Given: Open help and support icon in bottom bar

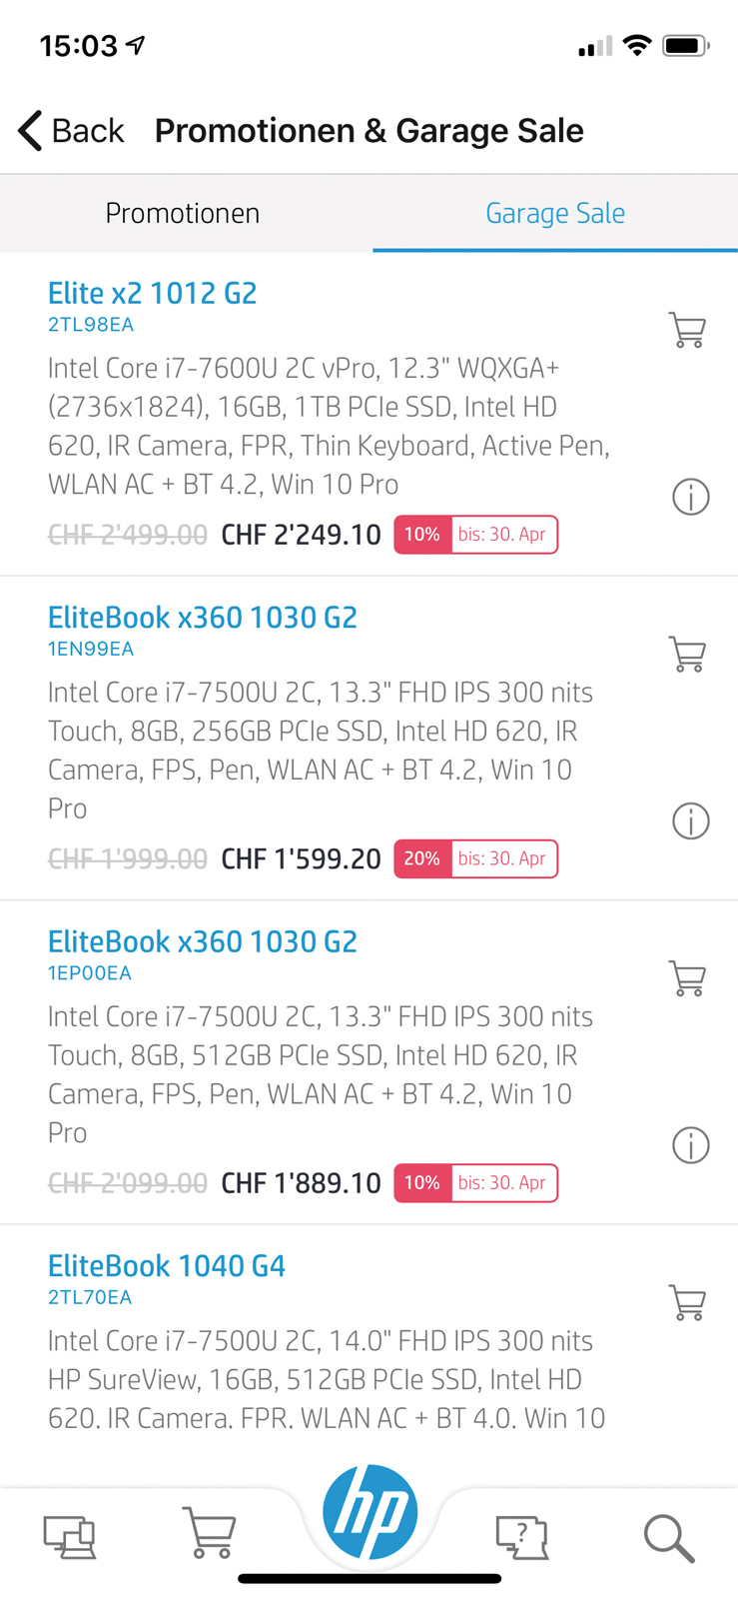Looking at the screenshot, I should pyautogui.click(x=522, y=1537).
